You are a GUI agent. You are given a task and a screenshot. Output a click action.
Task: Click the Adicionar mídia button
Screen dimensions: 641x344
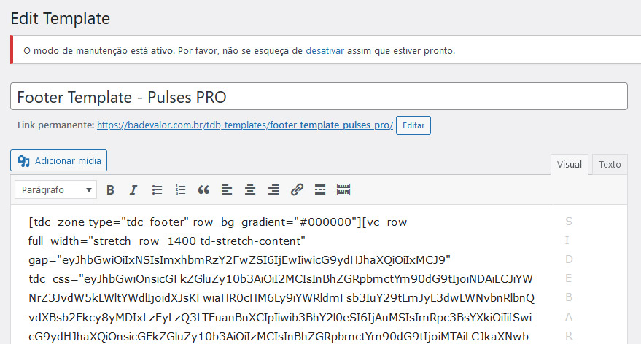[59, 160]
